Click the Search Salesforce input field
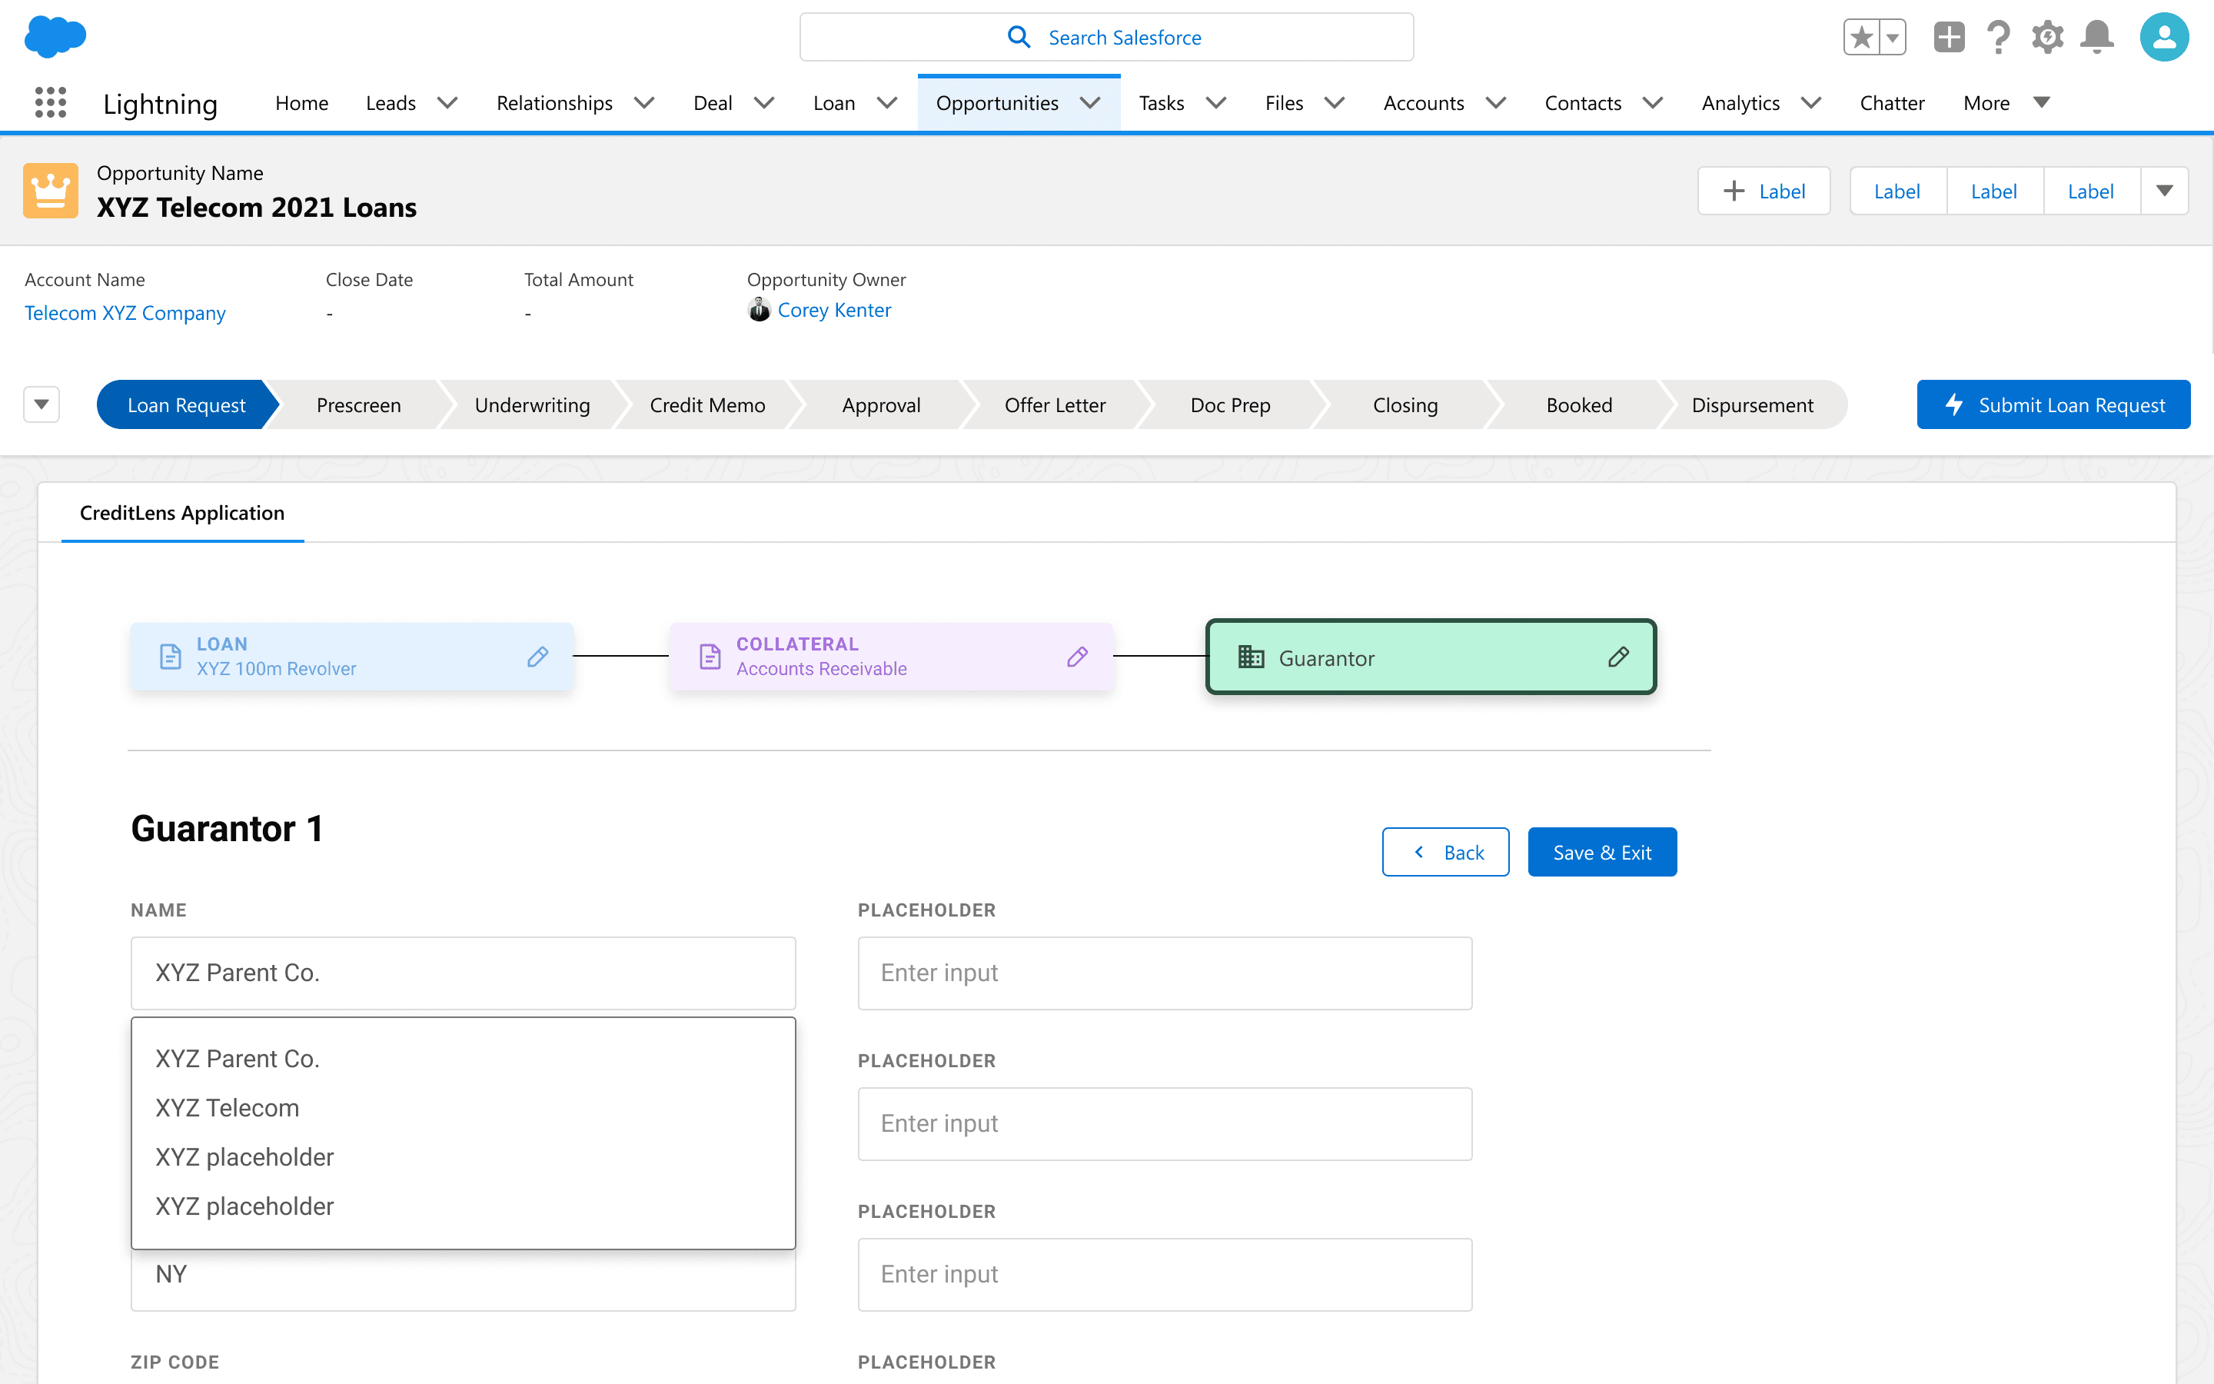The width and height of the screenshot is (2214, 1384). click(1106, 38)
